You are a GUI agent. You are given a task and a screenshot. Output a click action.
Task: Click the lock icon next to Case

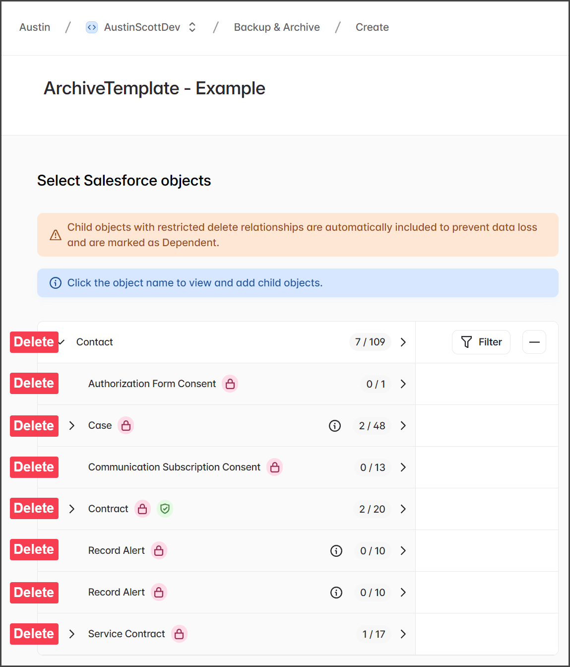[x=126, y=425]
